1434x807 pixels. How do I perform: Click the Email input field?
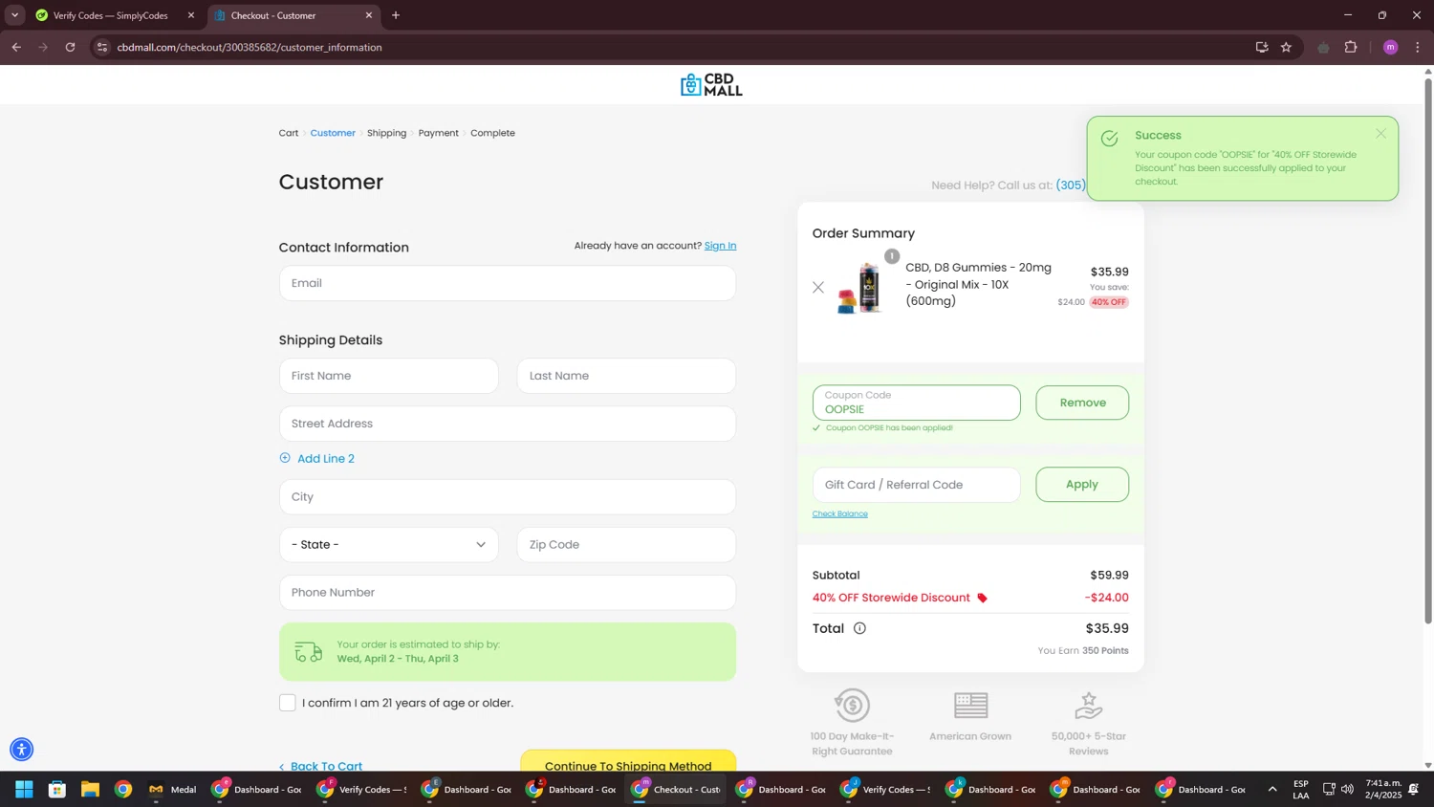pos(508,283)
